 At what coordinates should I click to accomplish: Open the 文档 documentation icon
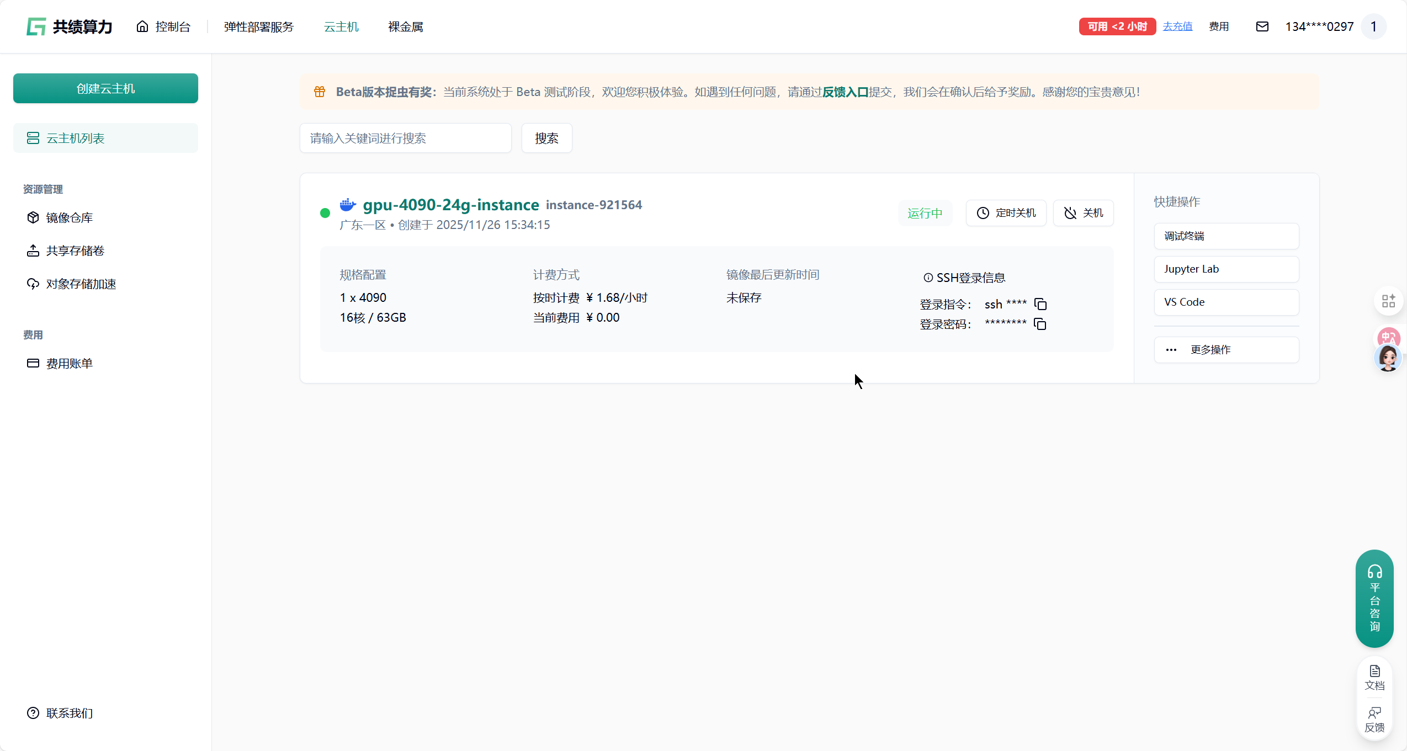pyautogui.click(x=1374, y=677)
